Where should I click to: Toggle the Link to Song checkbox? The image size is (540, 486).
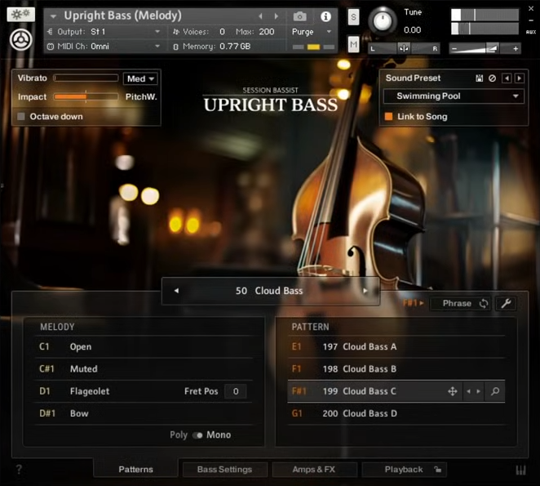click(x=389, y=117)
